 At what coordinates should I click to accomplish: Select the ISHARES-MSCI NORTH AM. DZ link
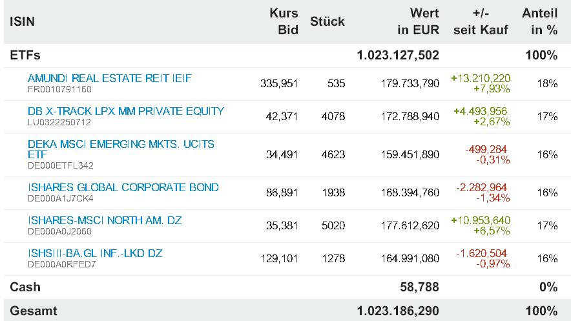click(105, 220)
